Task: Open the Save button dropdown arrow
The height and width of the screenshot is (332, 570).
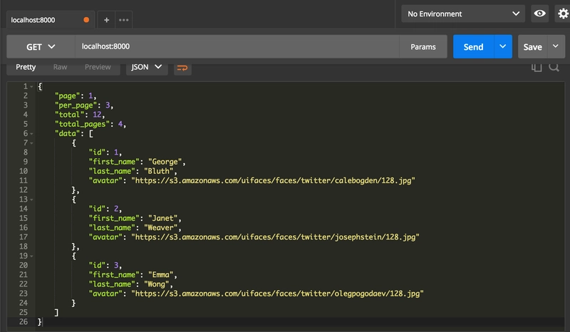Action: tap(555, 47)
